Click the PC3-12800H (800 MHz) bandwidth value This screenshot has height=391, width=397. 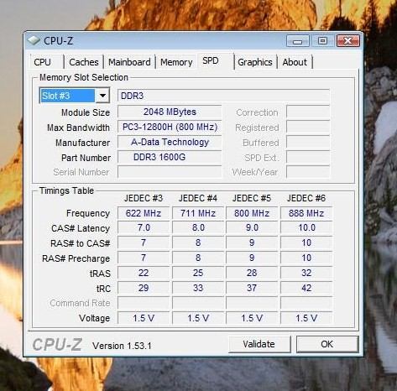170,127
